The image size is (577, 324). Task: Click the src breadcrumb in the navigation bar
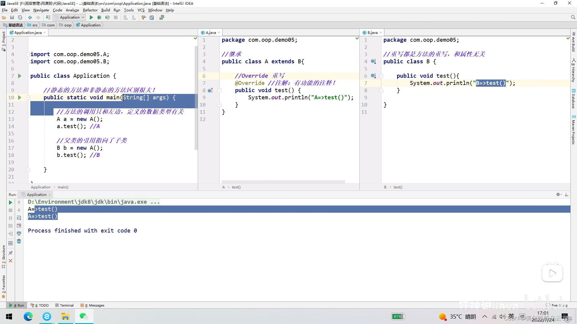click(x=35, y=25)
